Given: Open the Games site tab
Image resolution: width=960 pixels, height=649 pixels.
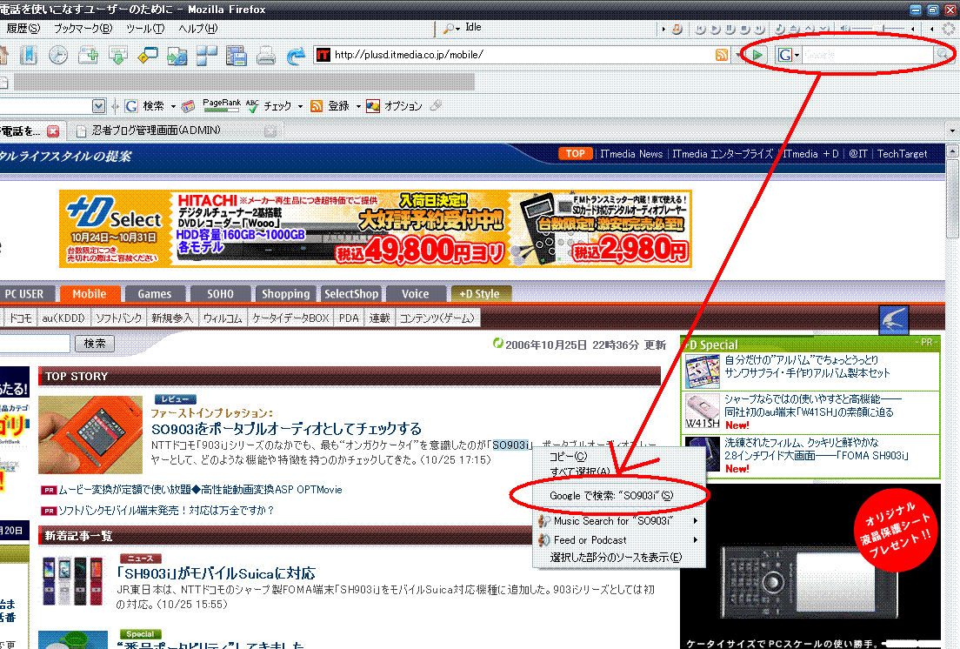Looking at the screenshot, I should (154, 294).
